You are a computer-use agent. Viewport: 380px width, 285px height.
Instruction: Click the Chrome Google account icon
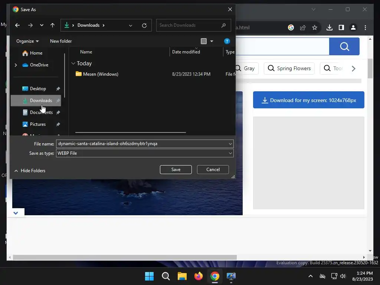coord(291,27)
